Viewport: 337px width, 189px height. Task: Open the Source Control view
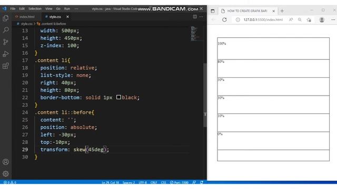click(6, 42)
